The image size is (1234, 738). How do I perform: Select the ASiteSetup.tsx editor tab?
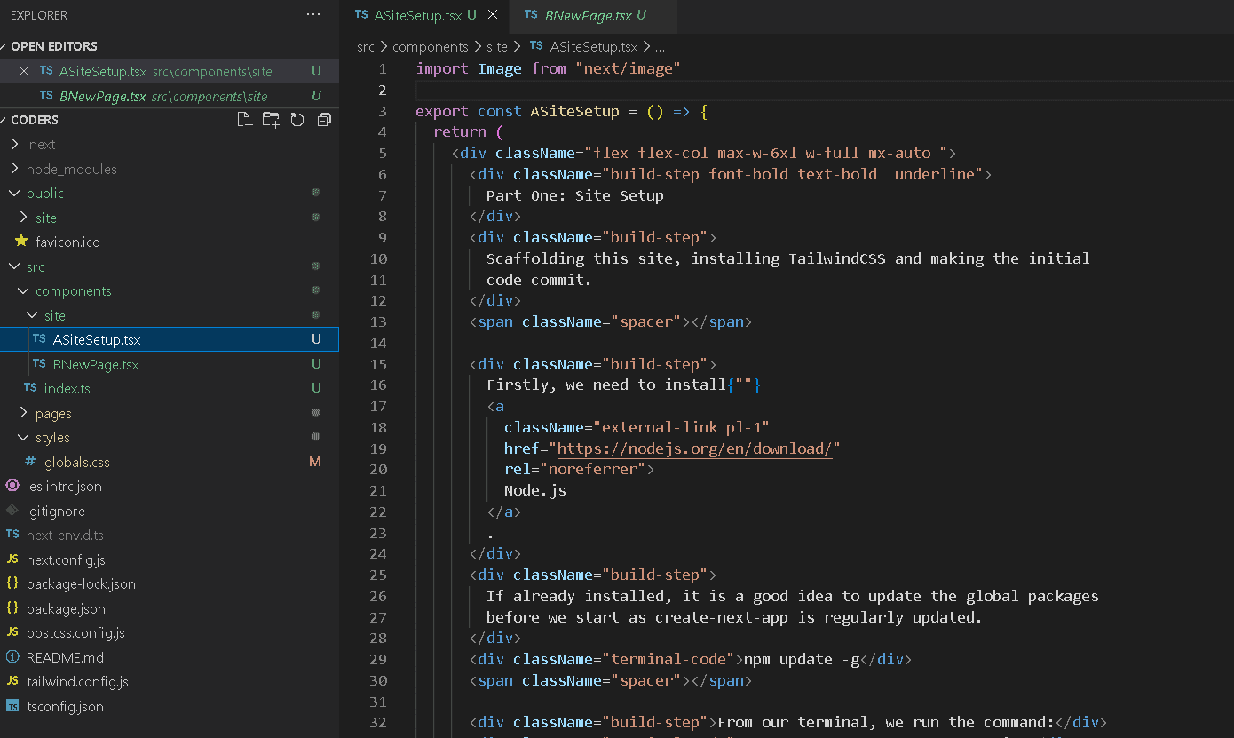[417, 15]
